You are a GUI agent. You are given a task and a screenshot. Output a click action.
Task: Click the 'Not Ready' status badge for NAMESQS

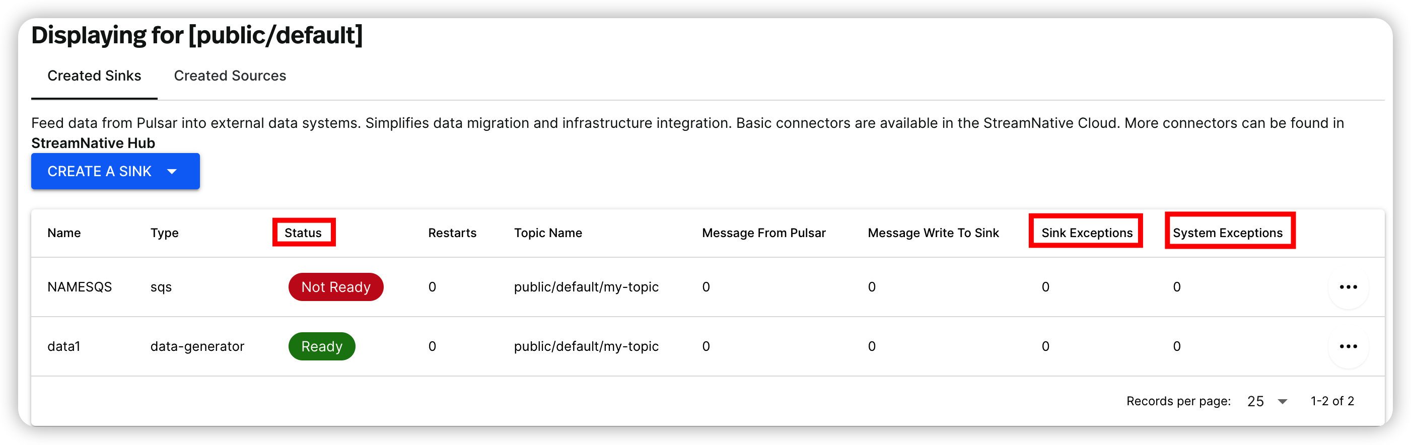click(x=335, y=287)
